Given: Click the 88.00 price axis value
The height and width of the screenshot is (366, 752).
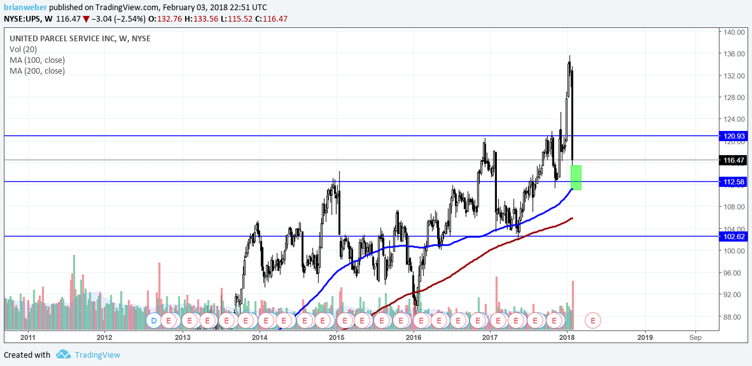Looking at the screenshot, I should coord(734,316).
